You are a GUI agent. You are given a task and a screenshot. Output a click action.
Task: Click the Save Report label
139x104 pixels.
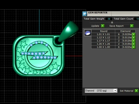tap(116, 26)
